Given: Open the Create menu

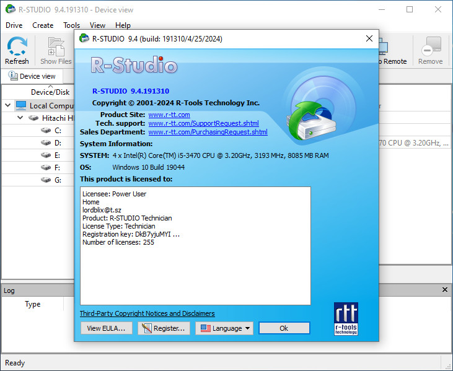Looking at the screenshot, I should coord(43,25).
